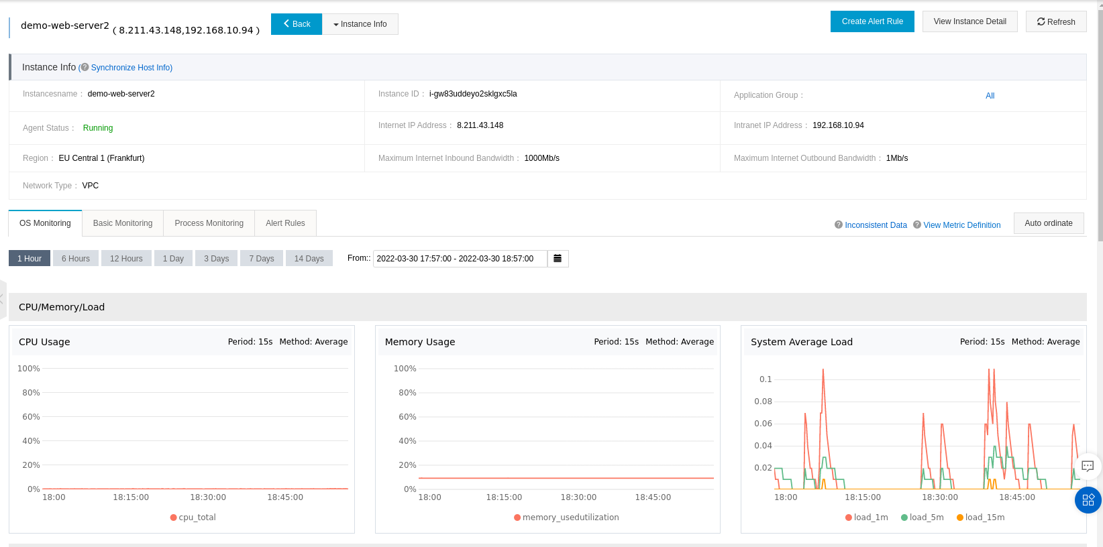Toggle load_15m legend series
The width and height of the screenshot is (1103, 547).
[980, 518]
